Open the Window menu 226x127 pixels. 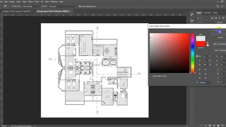tap(54, 1)
